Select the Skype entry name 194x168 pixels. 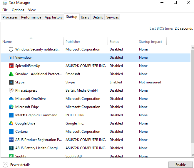pyautogui.click(x=20, y=82)
